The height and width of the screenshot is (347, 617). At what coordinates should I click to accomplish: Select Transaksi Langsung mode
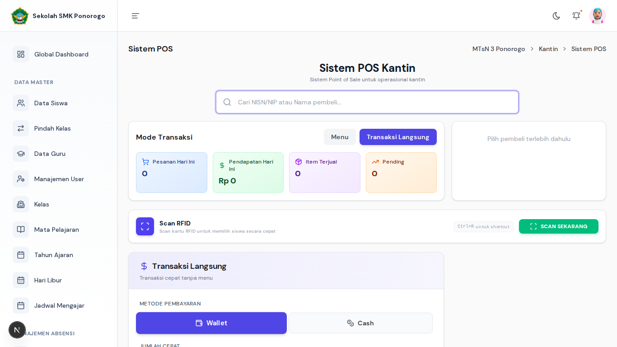point(398,137)
